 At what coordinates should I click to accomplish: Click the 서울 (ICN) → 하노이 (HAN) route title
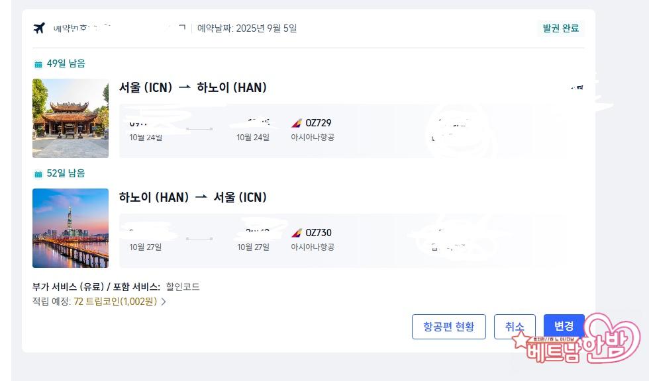point(193,87)
